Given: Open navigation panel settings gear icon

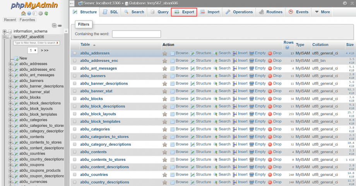Looking at the screenshot, I should 41,14.
